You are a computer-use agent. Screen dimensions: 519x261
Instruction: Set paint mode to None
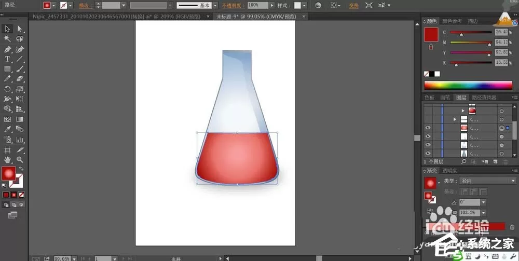coord(21,195)
